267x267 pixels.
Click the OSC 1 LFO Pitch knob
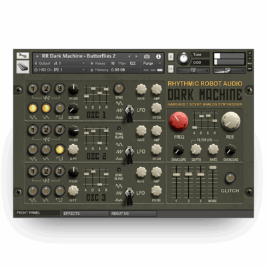point(156,108)
